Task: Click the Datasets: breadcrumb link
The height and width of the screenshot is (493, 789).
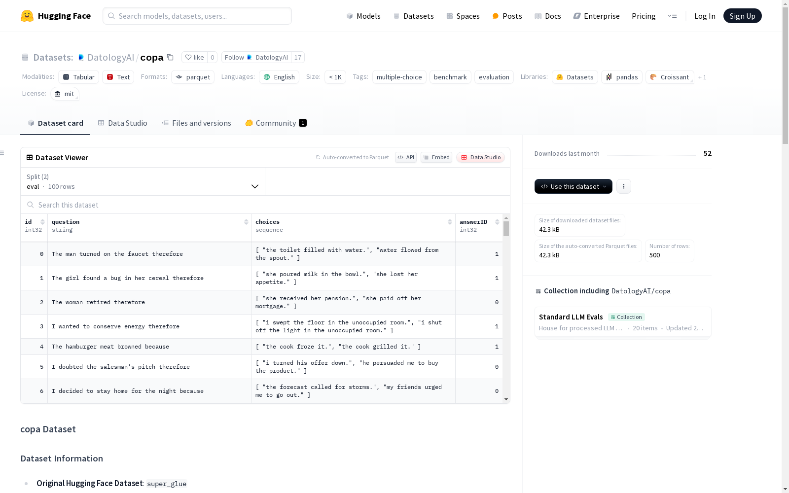Action: tap(53, 57)
